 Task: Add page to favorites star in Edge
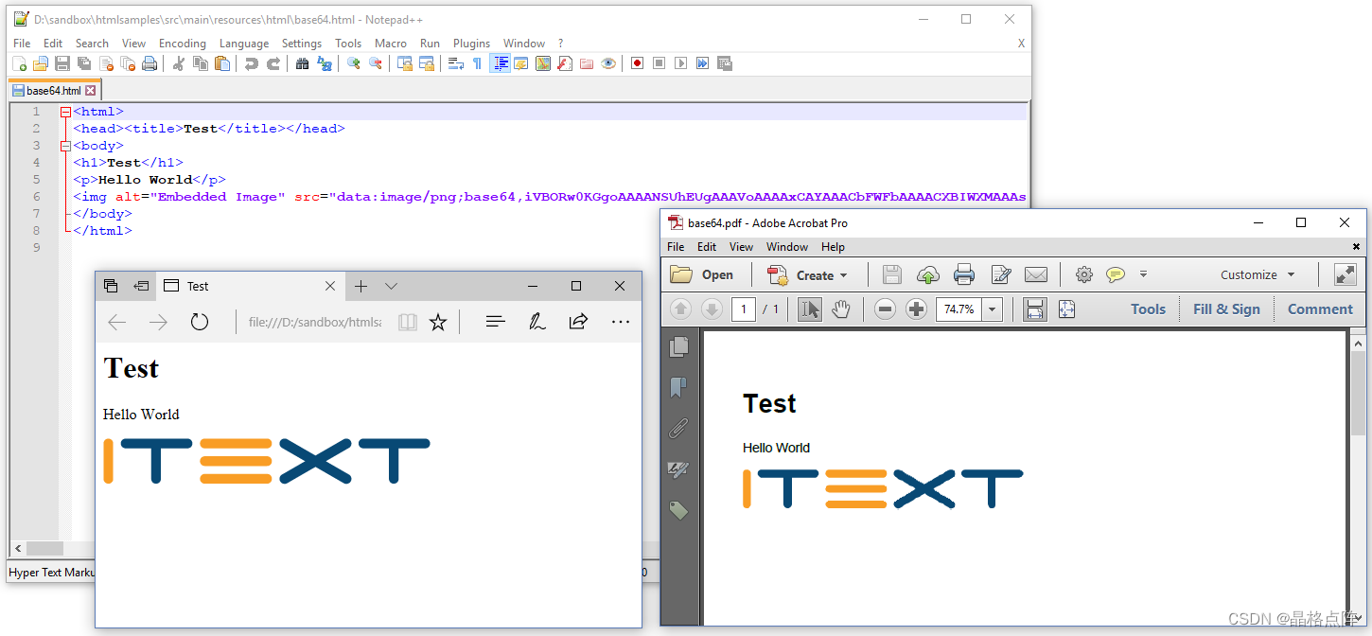(x=438, y=322)
